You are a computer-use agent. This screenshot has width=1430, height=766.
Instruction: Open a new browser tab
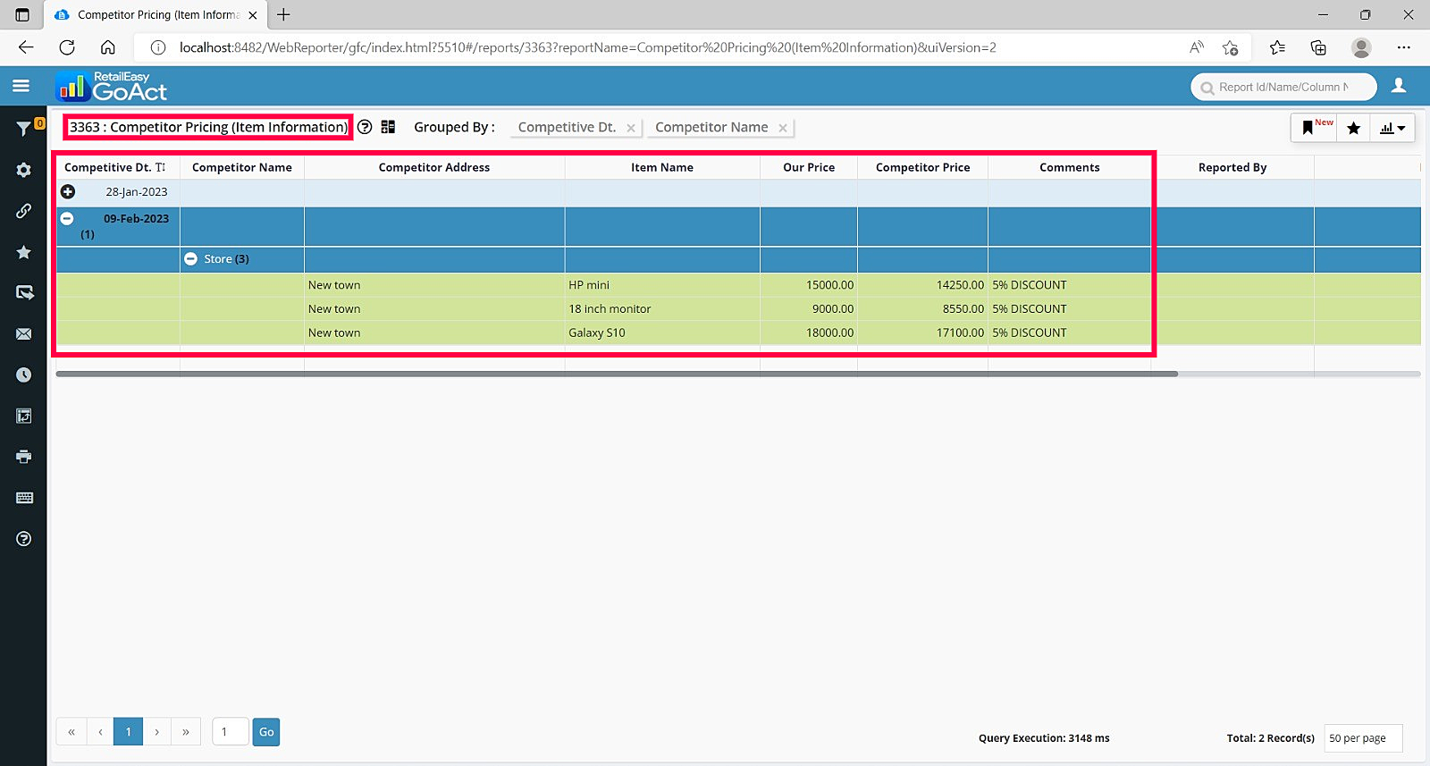(283, 14)
